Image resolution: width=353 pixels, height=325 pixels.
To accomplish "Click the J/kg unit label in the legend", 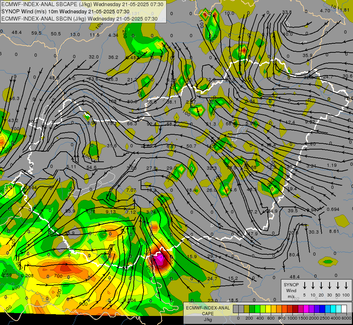I will click(x=208, y=320).
